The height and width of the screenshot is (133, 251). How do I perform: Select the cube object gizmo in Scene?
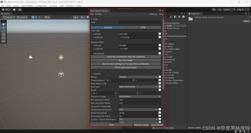(x=61, y=74)
